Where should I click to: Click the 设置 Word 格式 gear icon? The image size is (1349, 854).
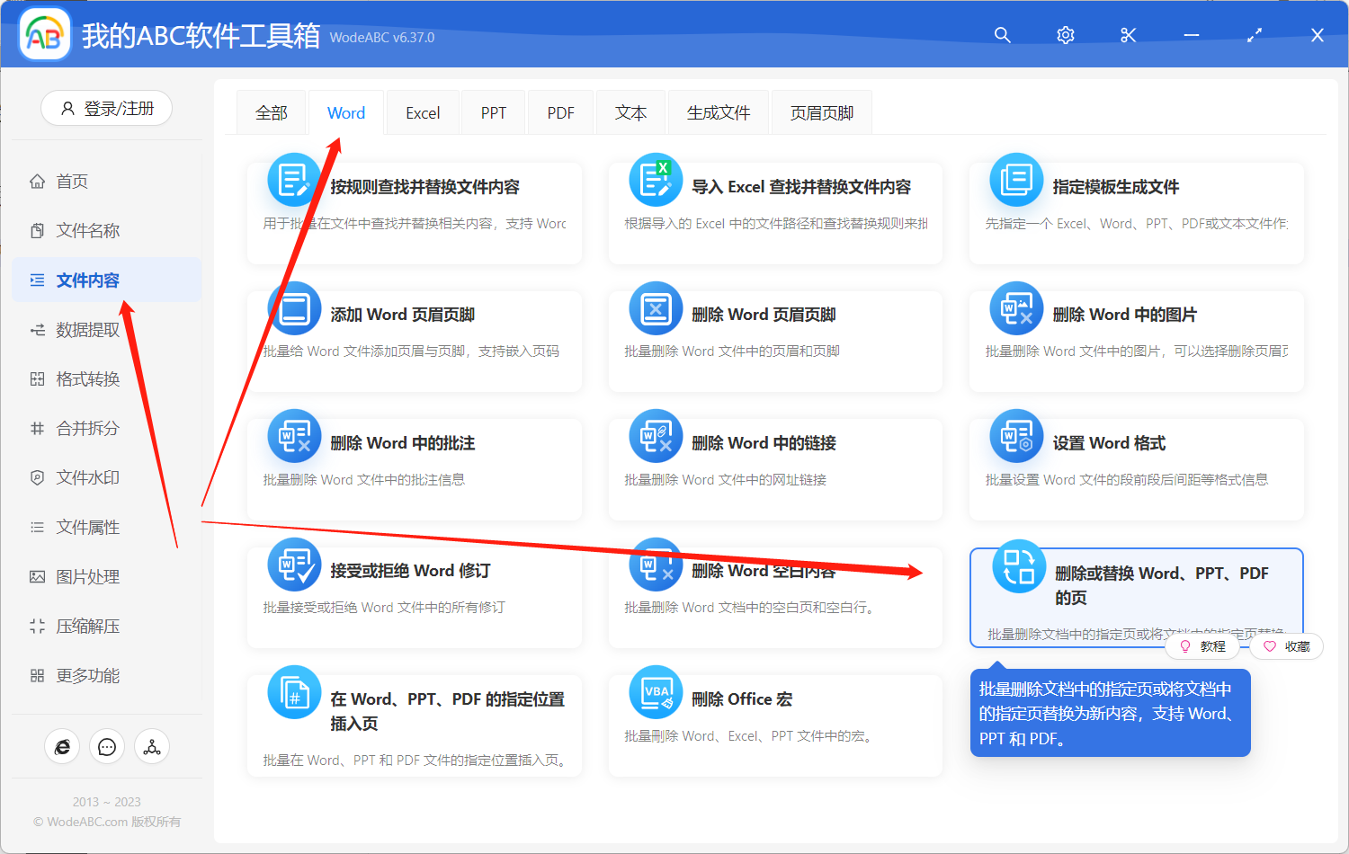click(x=1015, y=436)
